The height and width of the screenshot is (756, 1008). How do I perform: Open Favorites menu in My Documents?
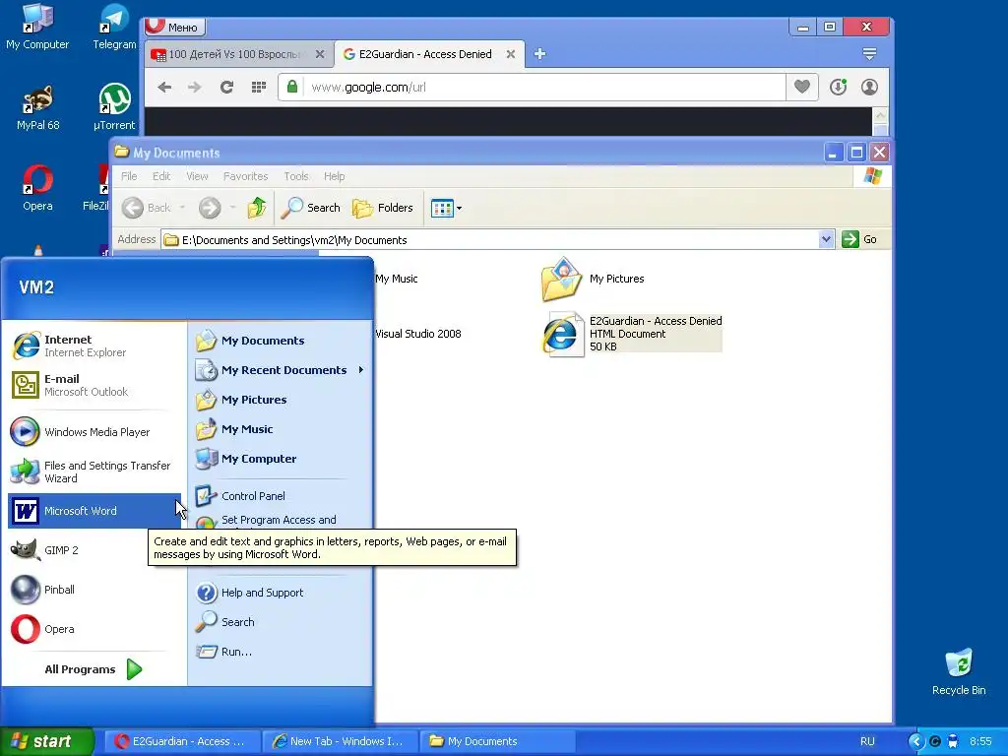(x=245, y=176)
